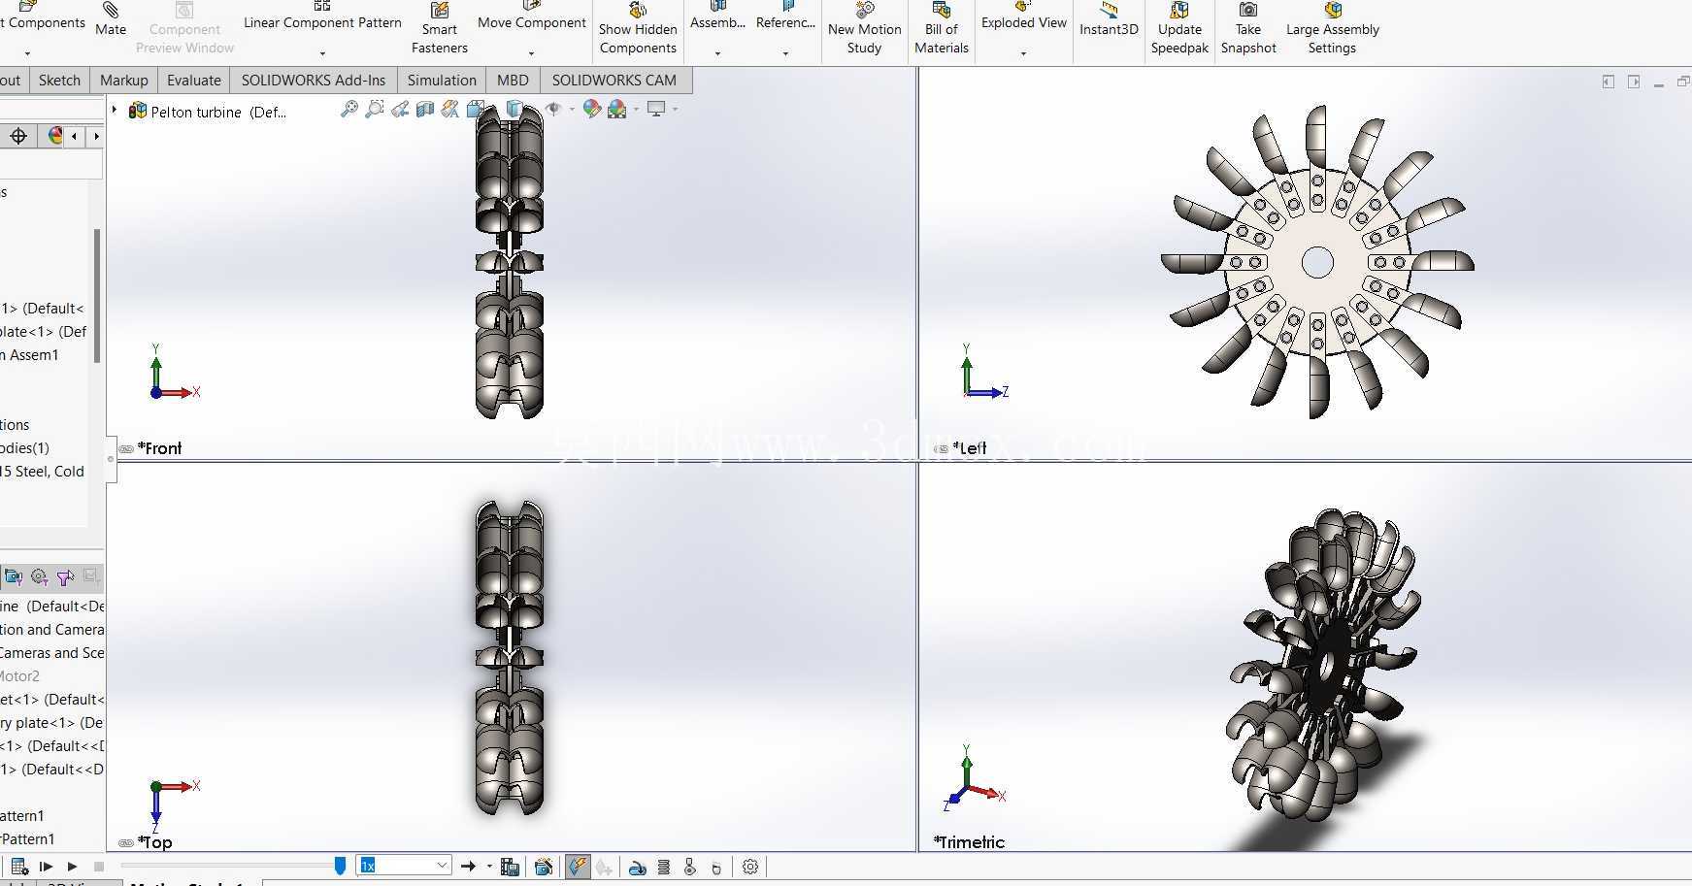Click the playback time slider handle
This screenshot has width=1692, height=886.
click(x=340, y=866)
